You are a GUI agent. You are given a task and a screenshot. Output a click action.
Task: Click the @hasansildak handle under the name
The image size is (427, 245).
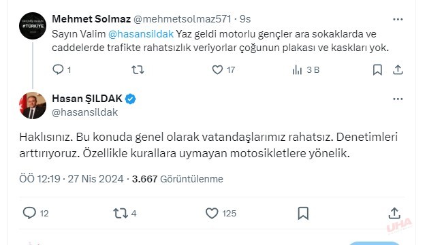tap(85, 112)
